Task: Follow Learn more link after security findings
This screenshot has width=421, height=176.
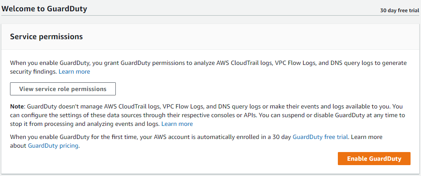Action: click(74, 71)
